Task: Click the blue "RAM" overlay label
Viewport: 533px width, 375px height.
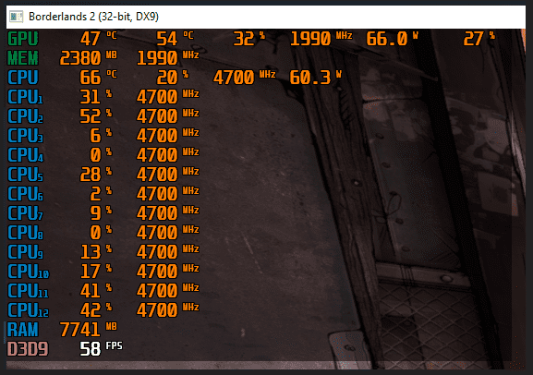Action: pyautogui.click(x=23, y=330)
